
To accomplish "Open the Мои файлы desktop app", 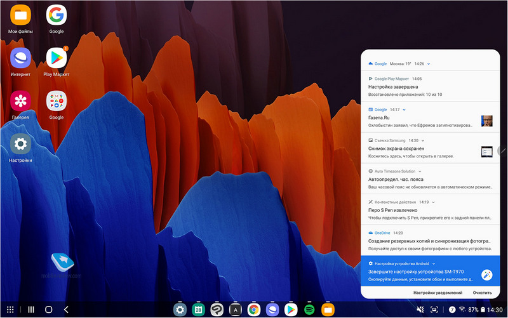I will pyautogui.click(x=21, y=15).
